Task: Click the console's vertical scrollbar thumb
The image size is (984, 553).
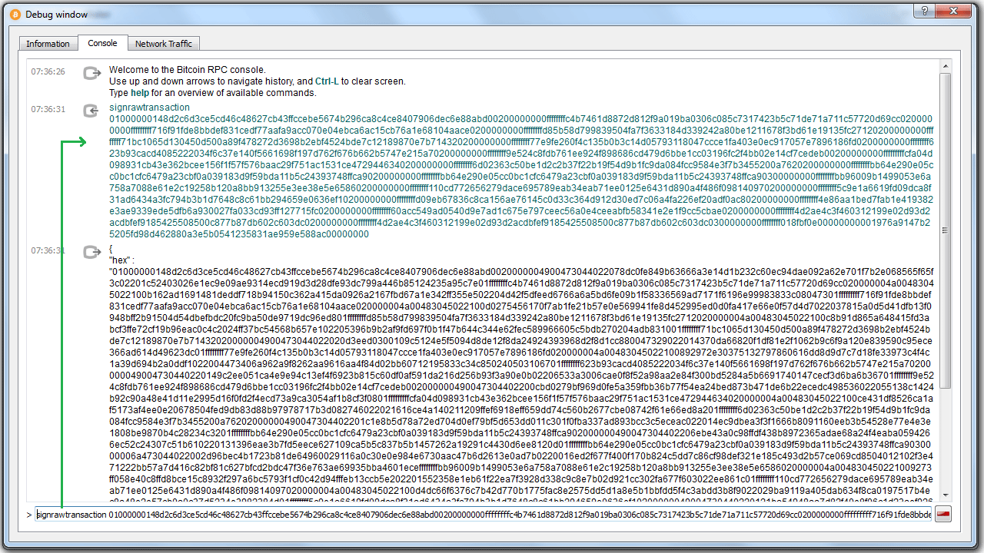Action: click(x=946, y=230)
